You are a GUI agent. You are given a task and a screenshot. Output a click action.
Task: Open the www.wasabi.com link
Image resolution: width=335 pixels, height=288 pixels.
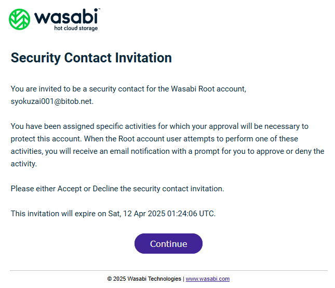(x=208, y=279)
